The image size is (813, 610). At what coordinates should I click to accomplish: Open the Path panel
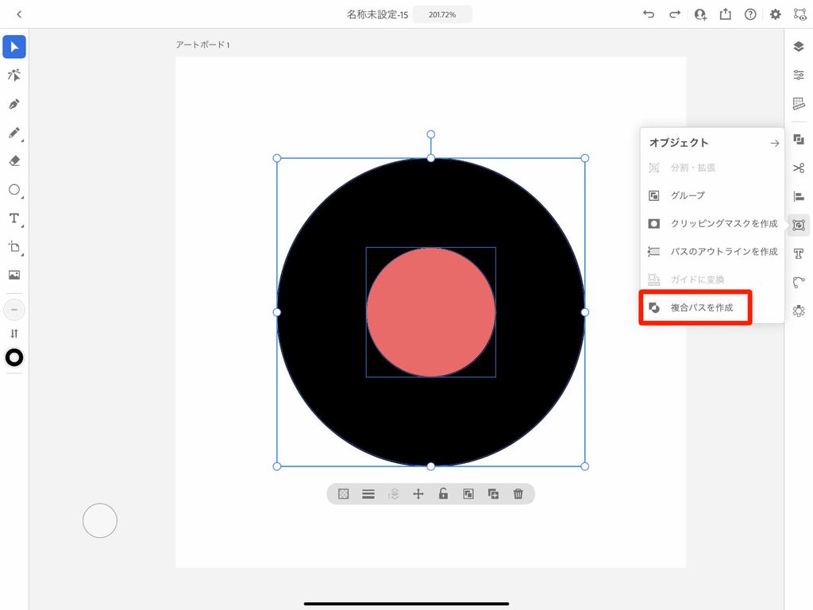[x=799, y=282]
